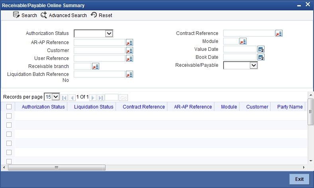The image size is (314, 188).
Task: Focus the AR-AP Reference input field
Action: click(x=99, y=43)
